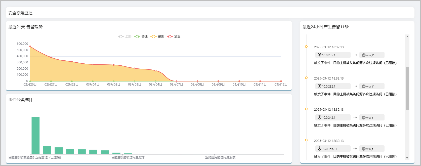This screenshot has width=421, height=166.
Task: Click the IP icon beside 10.0.242.1
Action: pos(319,117)
